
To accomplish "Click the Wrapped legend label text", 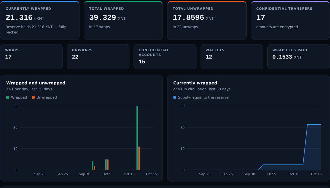I will [x=19, y=97].
